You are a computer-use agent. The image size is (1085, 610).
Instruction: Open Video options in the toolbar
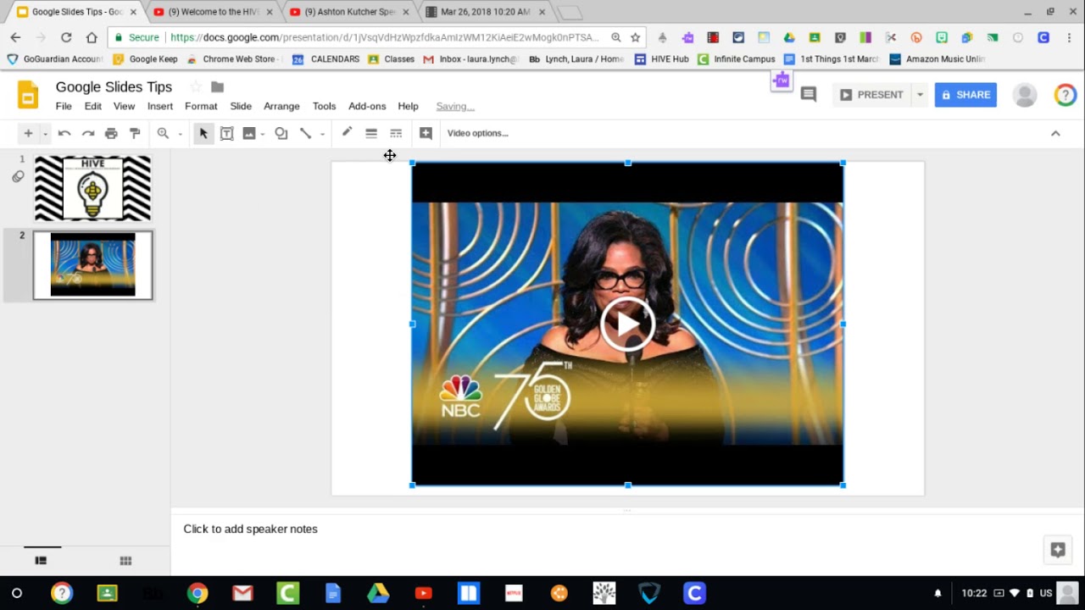tap(478, 133)
